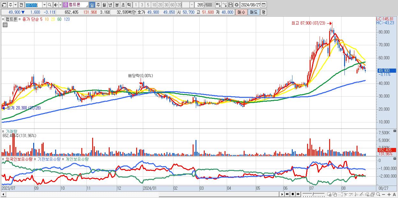This screenshot has height=198, width=398.
Task: Choose interval 3 button
Action: tap(142, 5)
